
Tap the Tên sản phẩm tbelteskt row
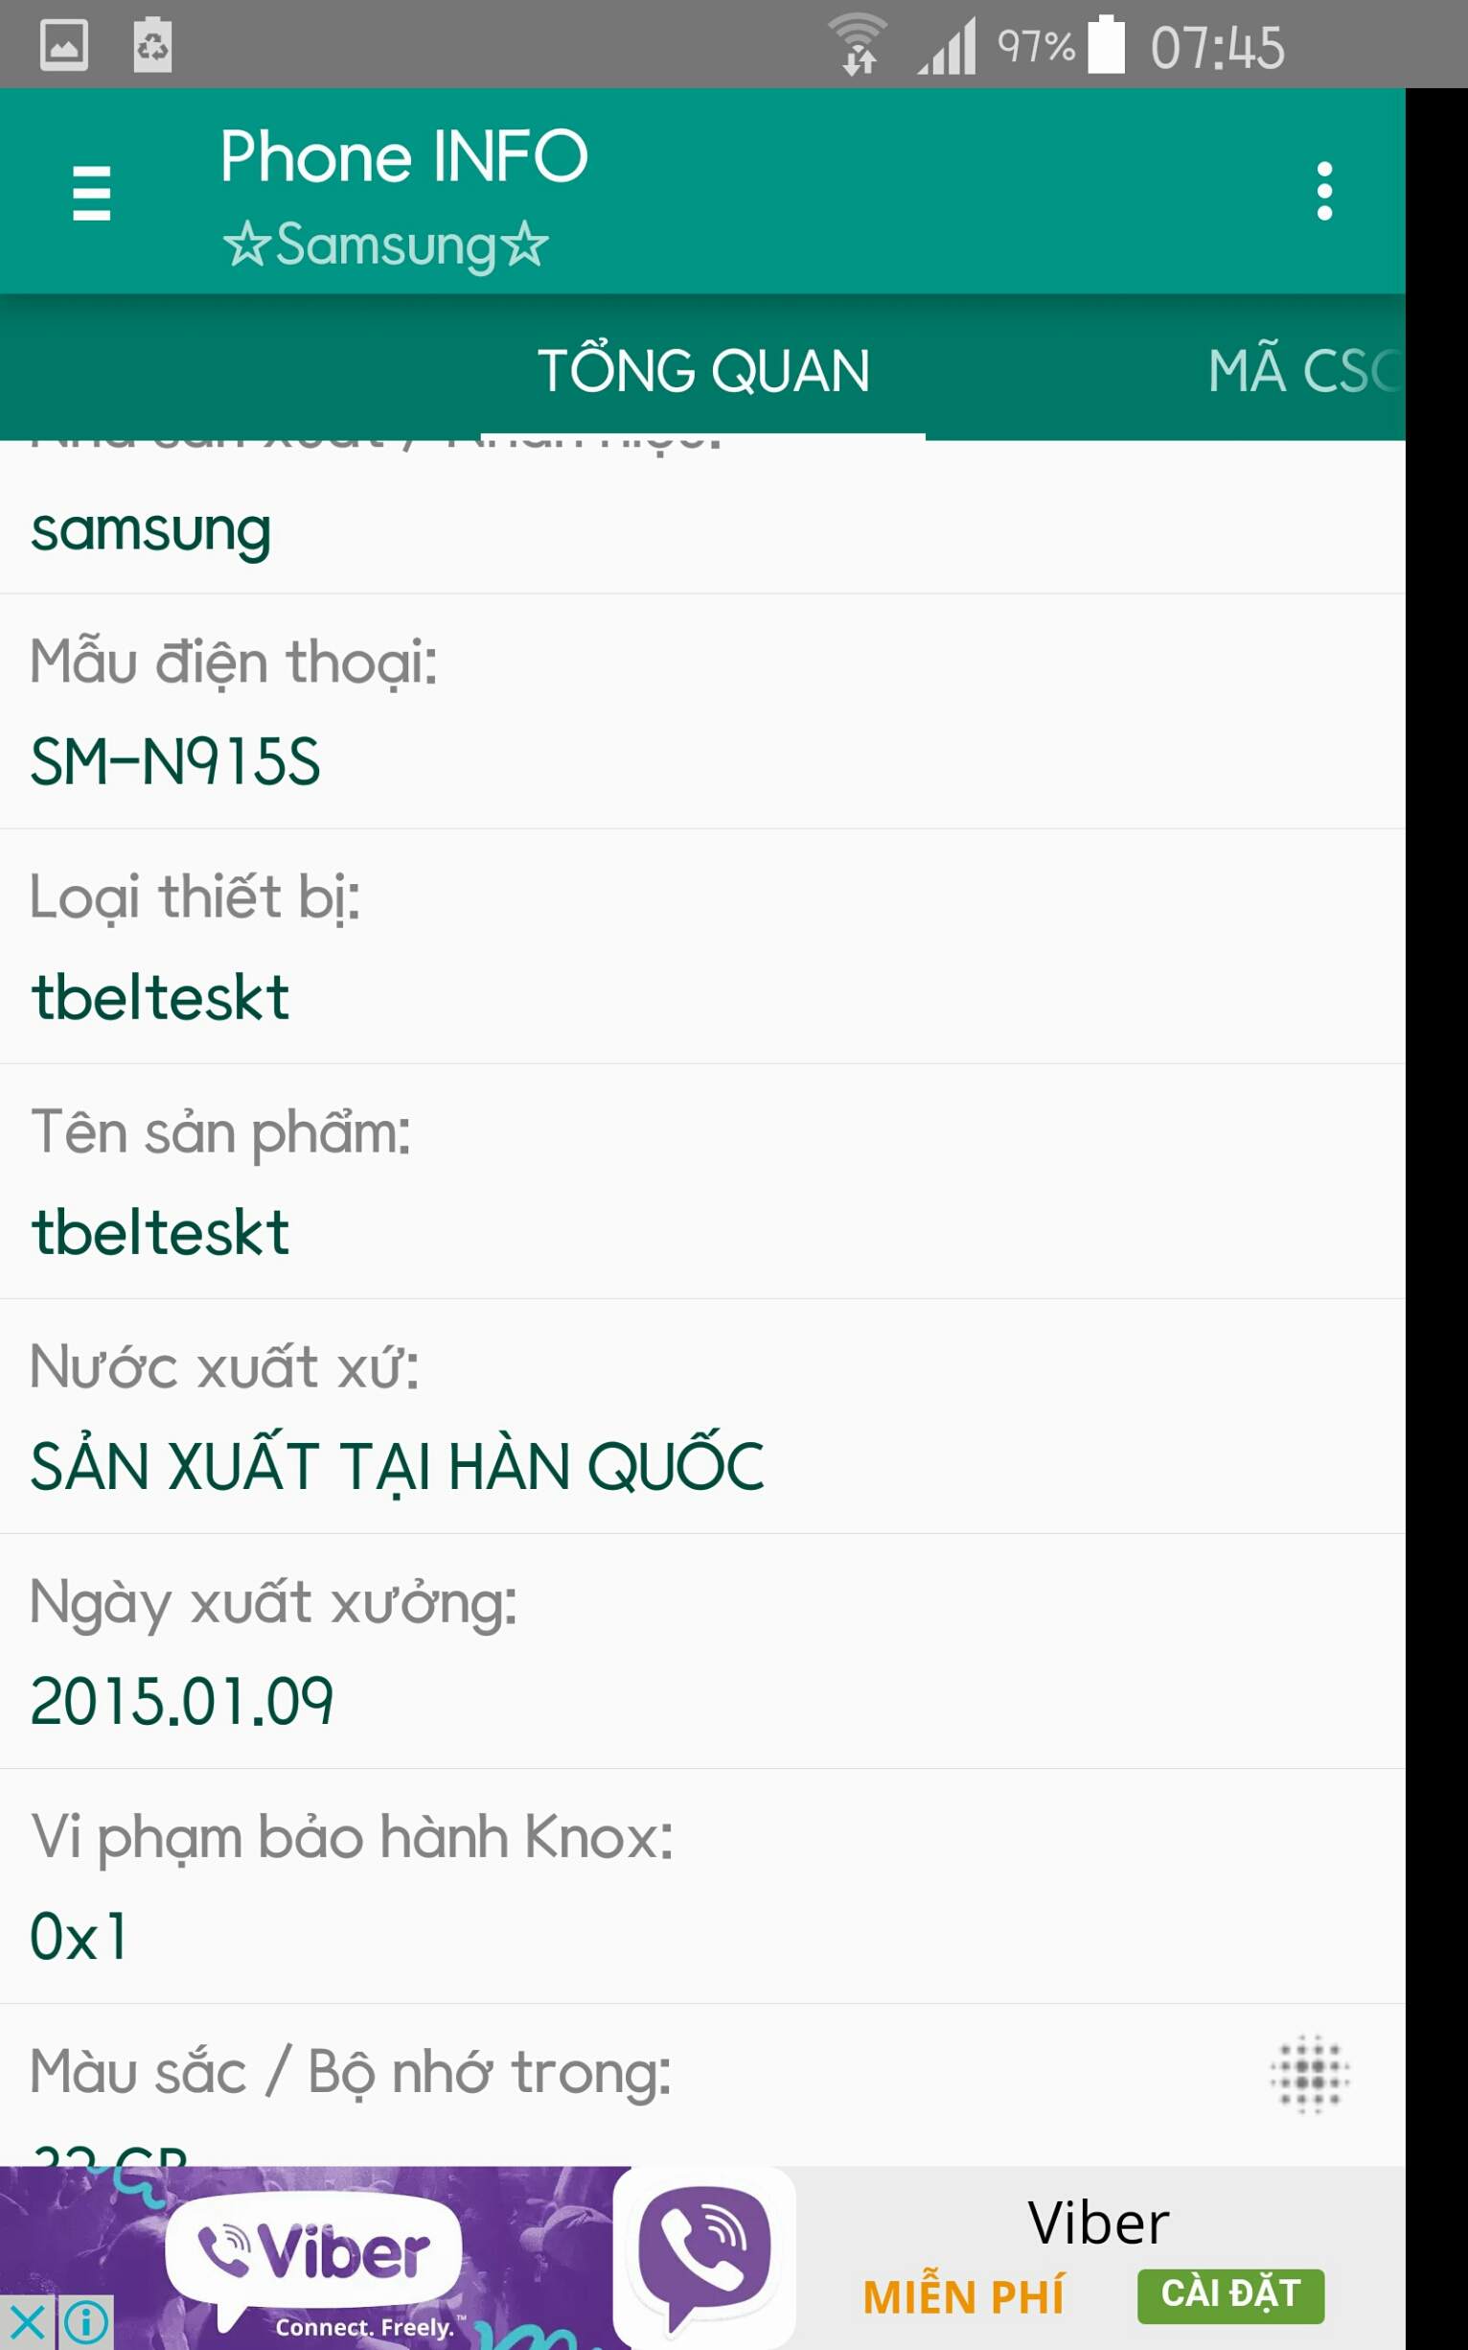click(x=703, y=1181)
